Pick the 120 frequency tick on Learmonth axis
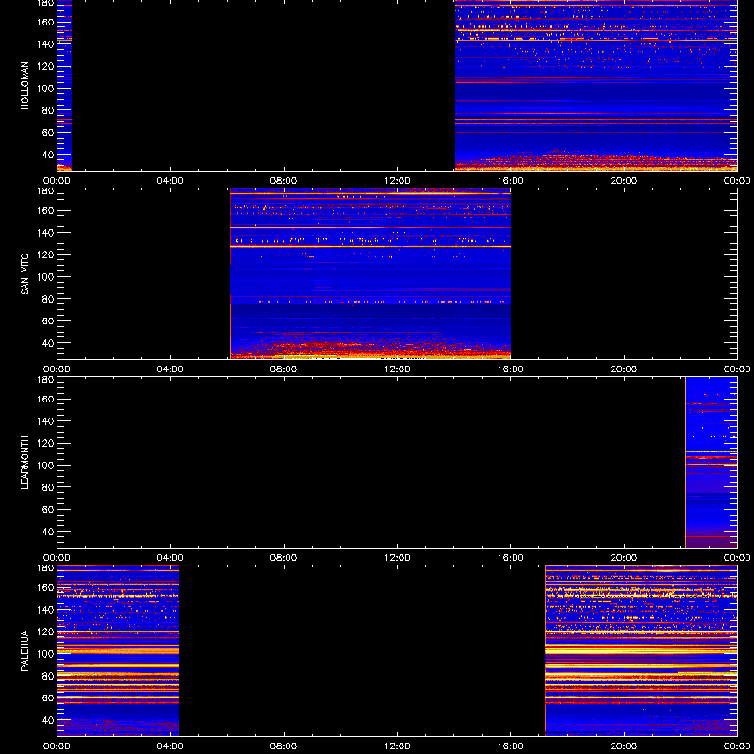The height and width of the screenshot is (754, 754). pos(47,443)
